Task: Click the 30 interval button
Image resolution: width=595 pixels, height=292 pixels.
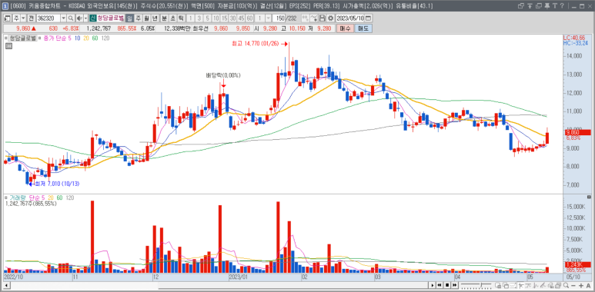Action: click(x=232, y=18)
